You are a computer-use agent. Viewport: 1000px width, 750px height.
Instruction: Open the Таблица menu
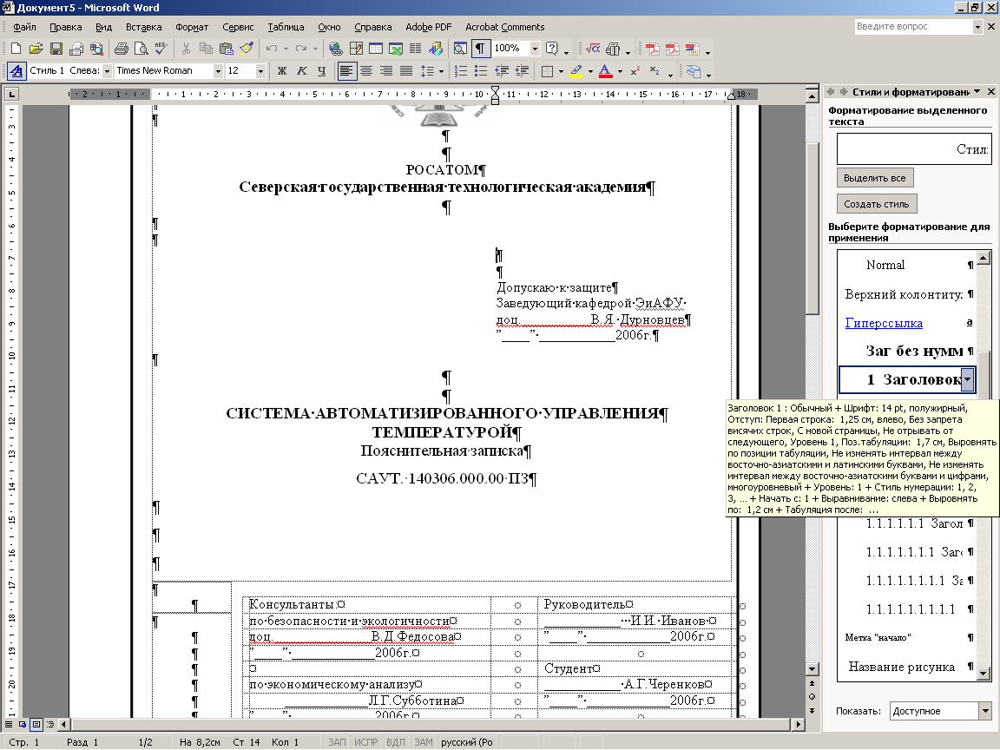286,27
